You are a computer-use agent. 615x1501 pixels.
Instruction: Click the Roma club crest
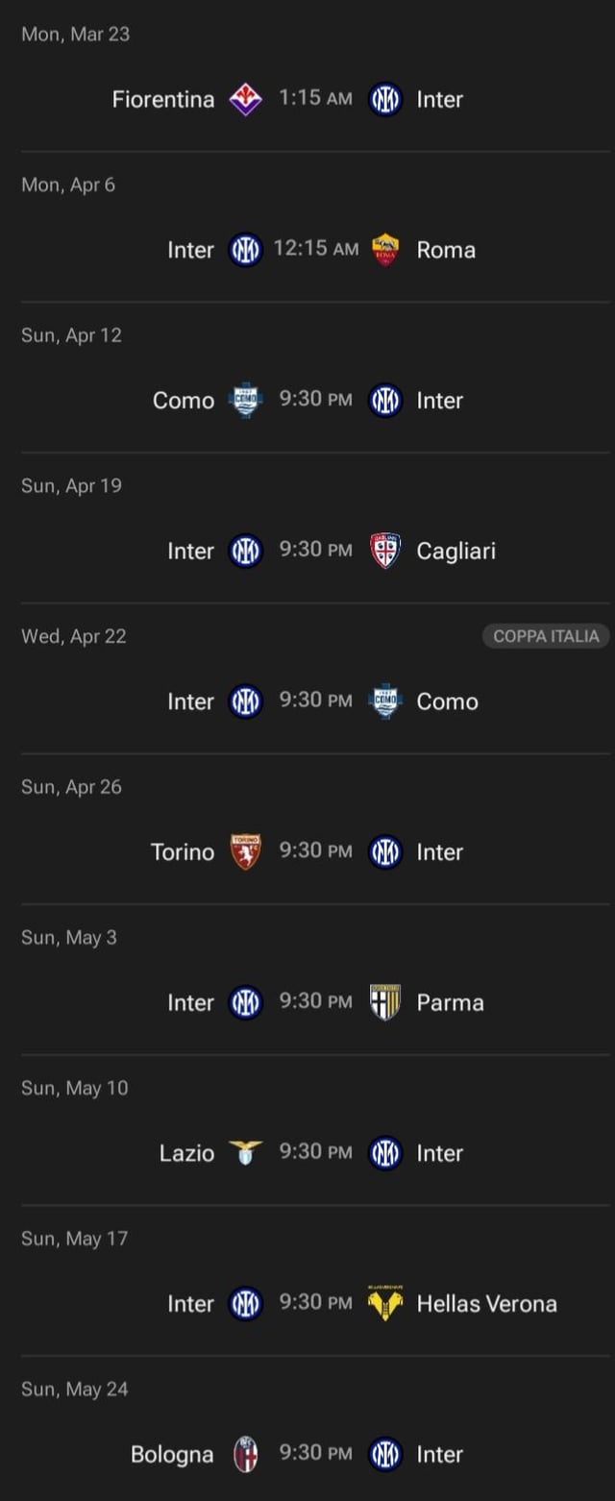click(x=385, y=250)
